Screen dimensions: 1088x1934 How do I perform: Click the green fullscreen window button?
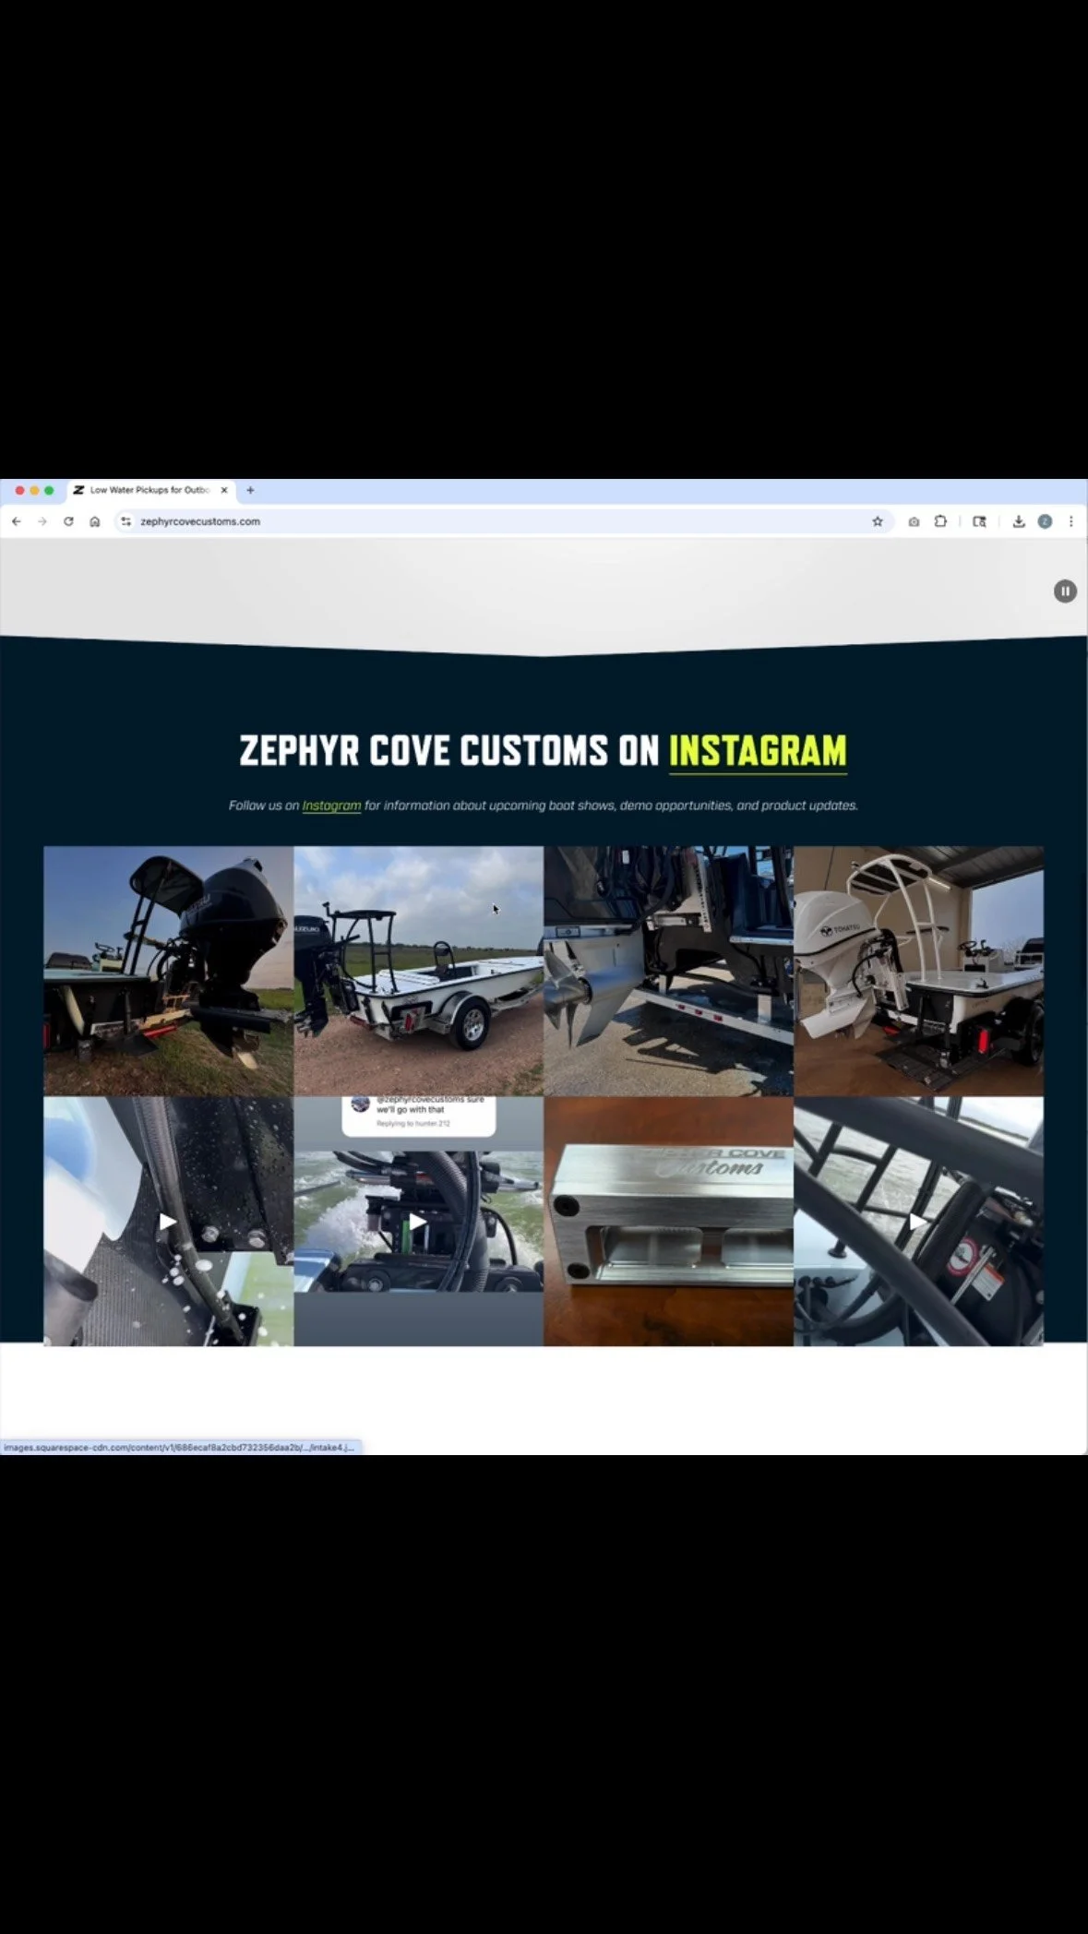pyautogui.click(x=49, y=490)
